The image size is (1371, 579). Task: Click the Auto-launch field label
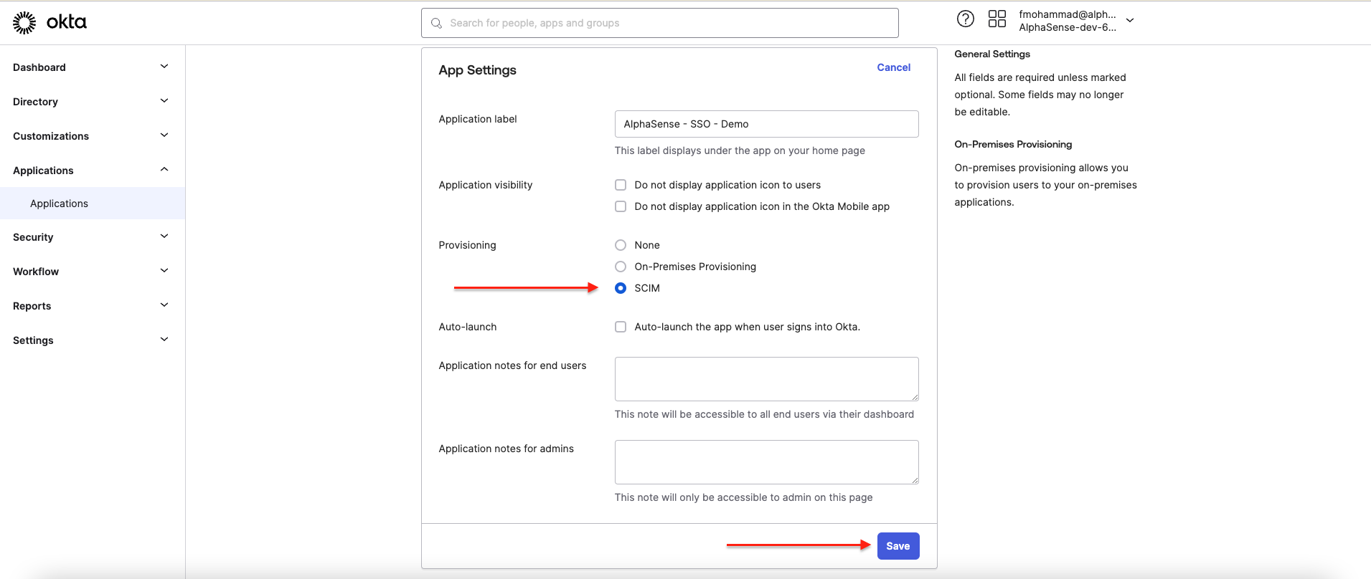click(x=468, y=327)
